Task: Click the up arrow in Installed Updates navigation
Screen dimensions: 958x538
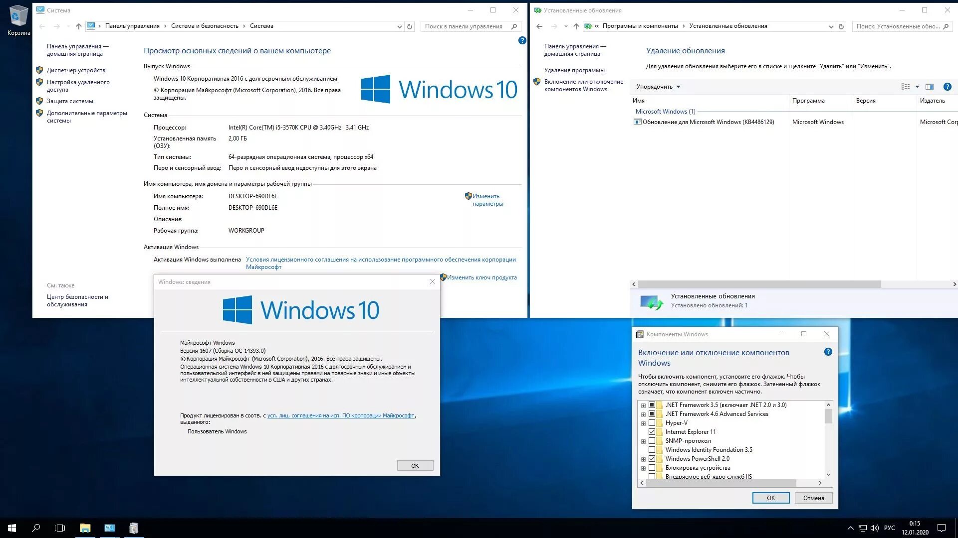Action: [576, 26]
